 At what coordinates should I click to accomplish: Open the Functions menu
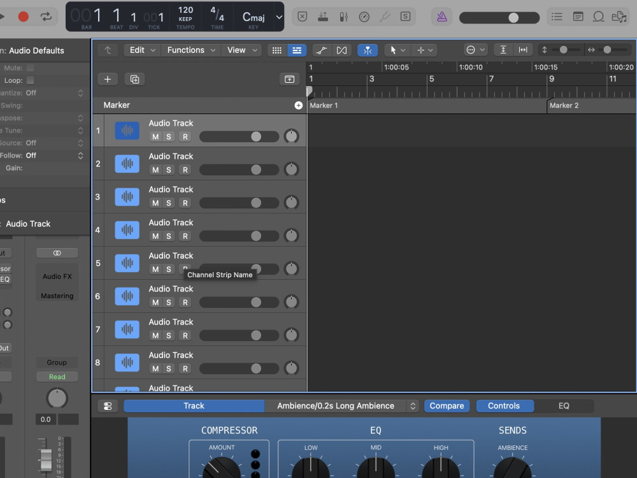point(191,50)
